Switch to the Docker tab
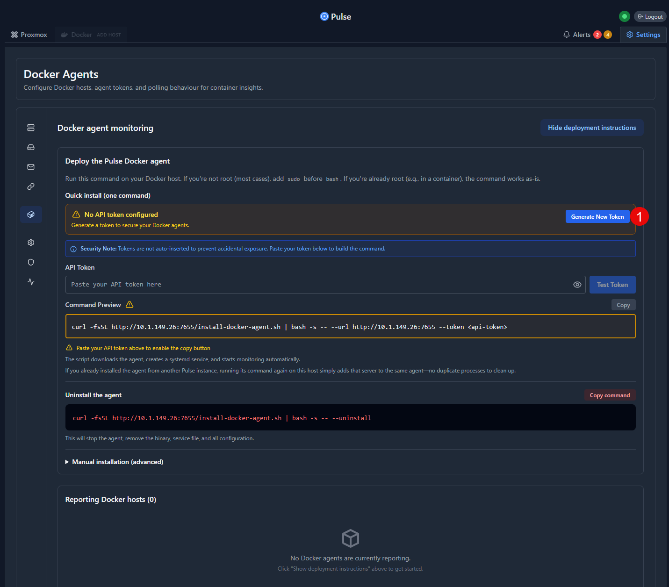 coord(91,35)
